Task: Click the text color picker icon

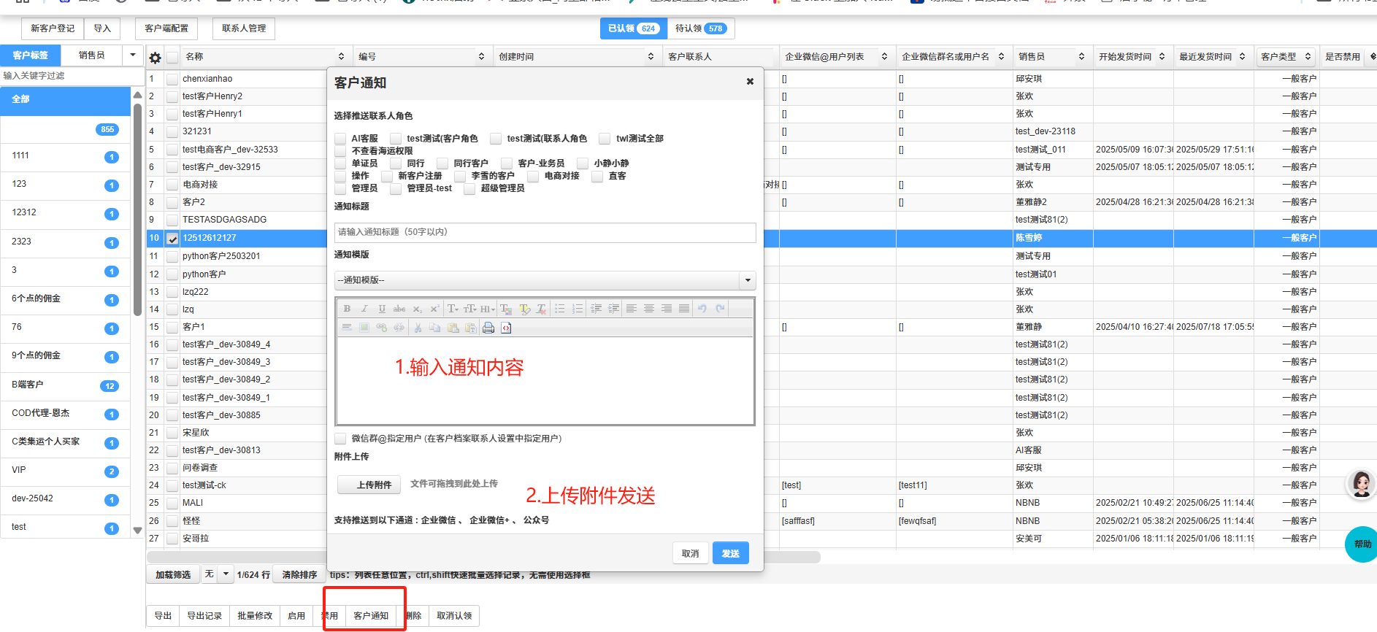Action: 506,309
